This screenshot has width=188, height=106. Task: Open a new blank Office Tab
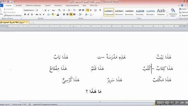click(x=31, y=22)
